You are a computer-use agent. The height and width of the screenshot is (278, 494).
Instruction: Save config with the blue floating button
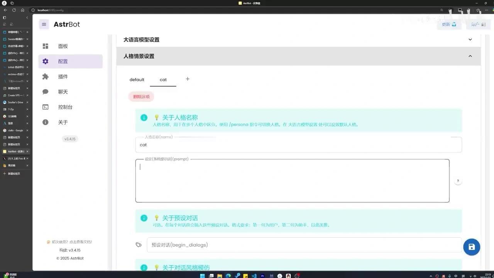coord(472,247)
